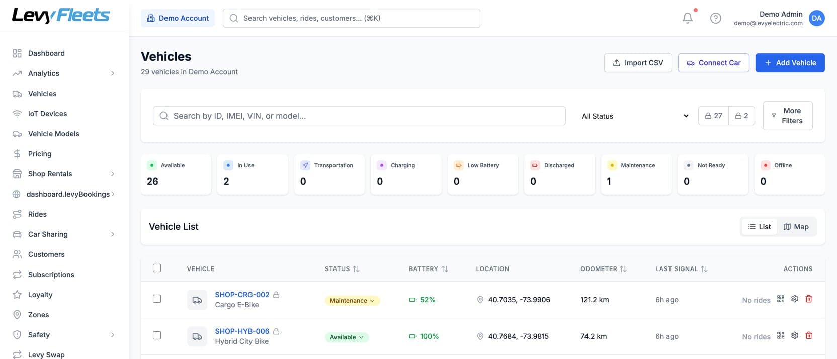Delete vehicle SHOP-CRG-002 with trash icon
The height and width of the screenshot is (359, 837).
(x=809, y=299)
